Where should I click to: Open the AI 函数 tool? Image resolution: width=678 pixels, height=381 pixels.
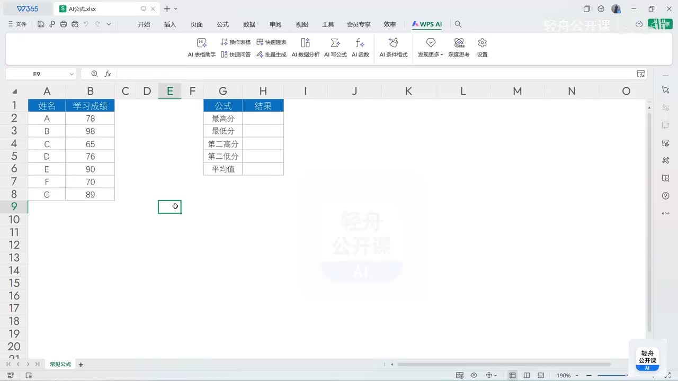360,48
